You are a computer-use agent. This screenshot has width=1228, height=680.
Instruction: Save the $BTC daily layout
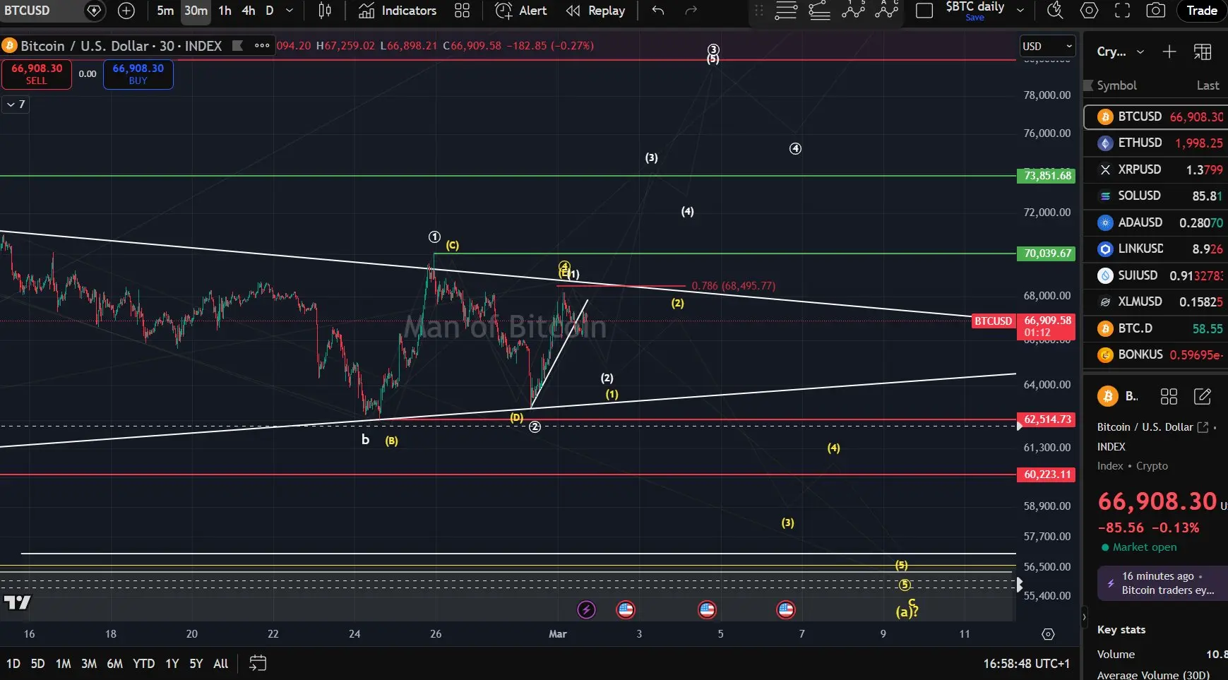[974, 17]
